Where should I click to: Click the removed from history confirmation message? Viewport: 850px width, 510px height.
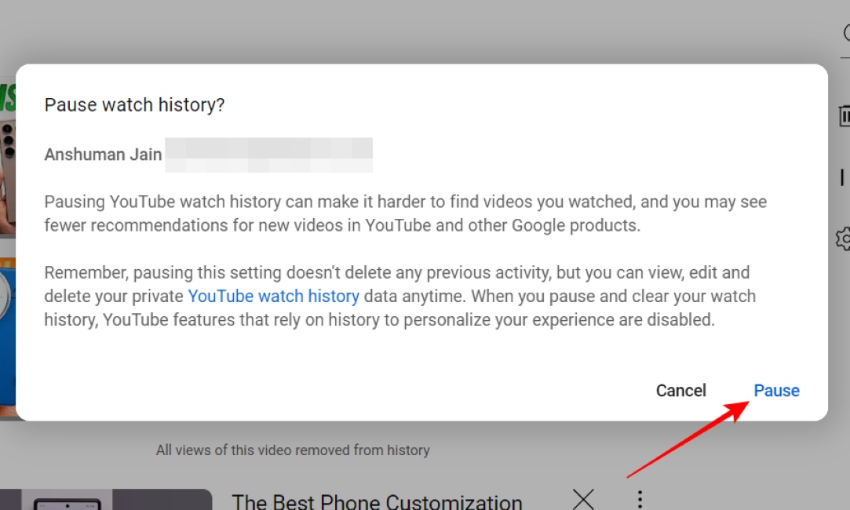(x=292, y=450)
